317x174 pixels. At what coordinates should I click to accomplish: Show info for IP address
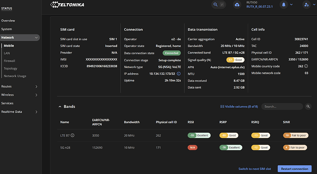pyautogui.click(x=179, y=74)
